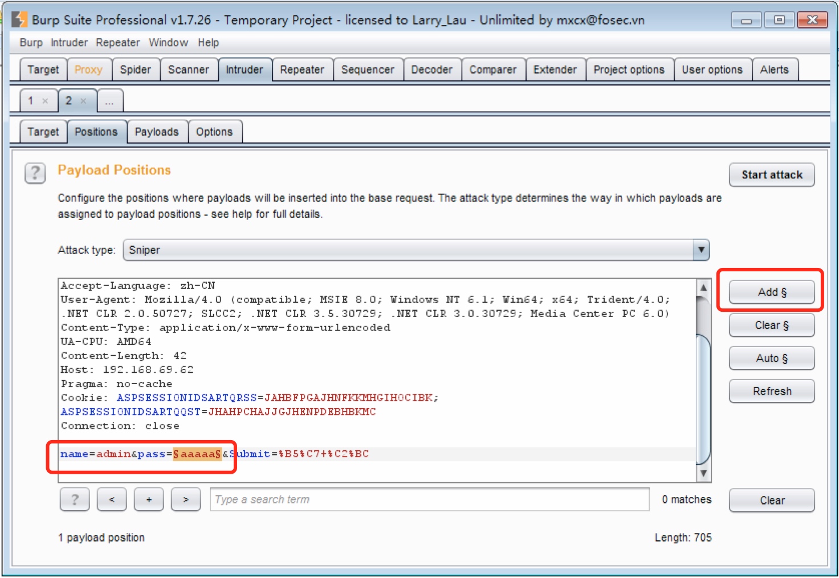Open the Help menu
Viewport: 839px width, 578px height.
208,43
